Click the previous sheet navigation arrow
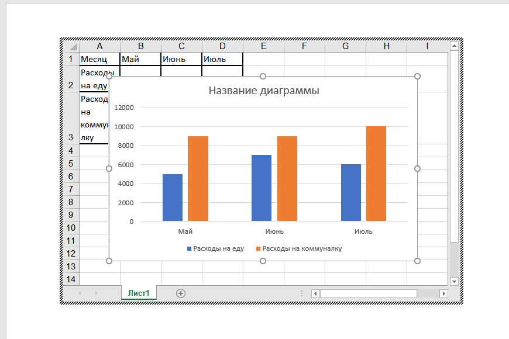Viewport: 509px width, 339px height. [80, 293]
